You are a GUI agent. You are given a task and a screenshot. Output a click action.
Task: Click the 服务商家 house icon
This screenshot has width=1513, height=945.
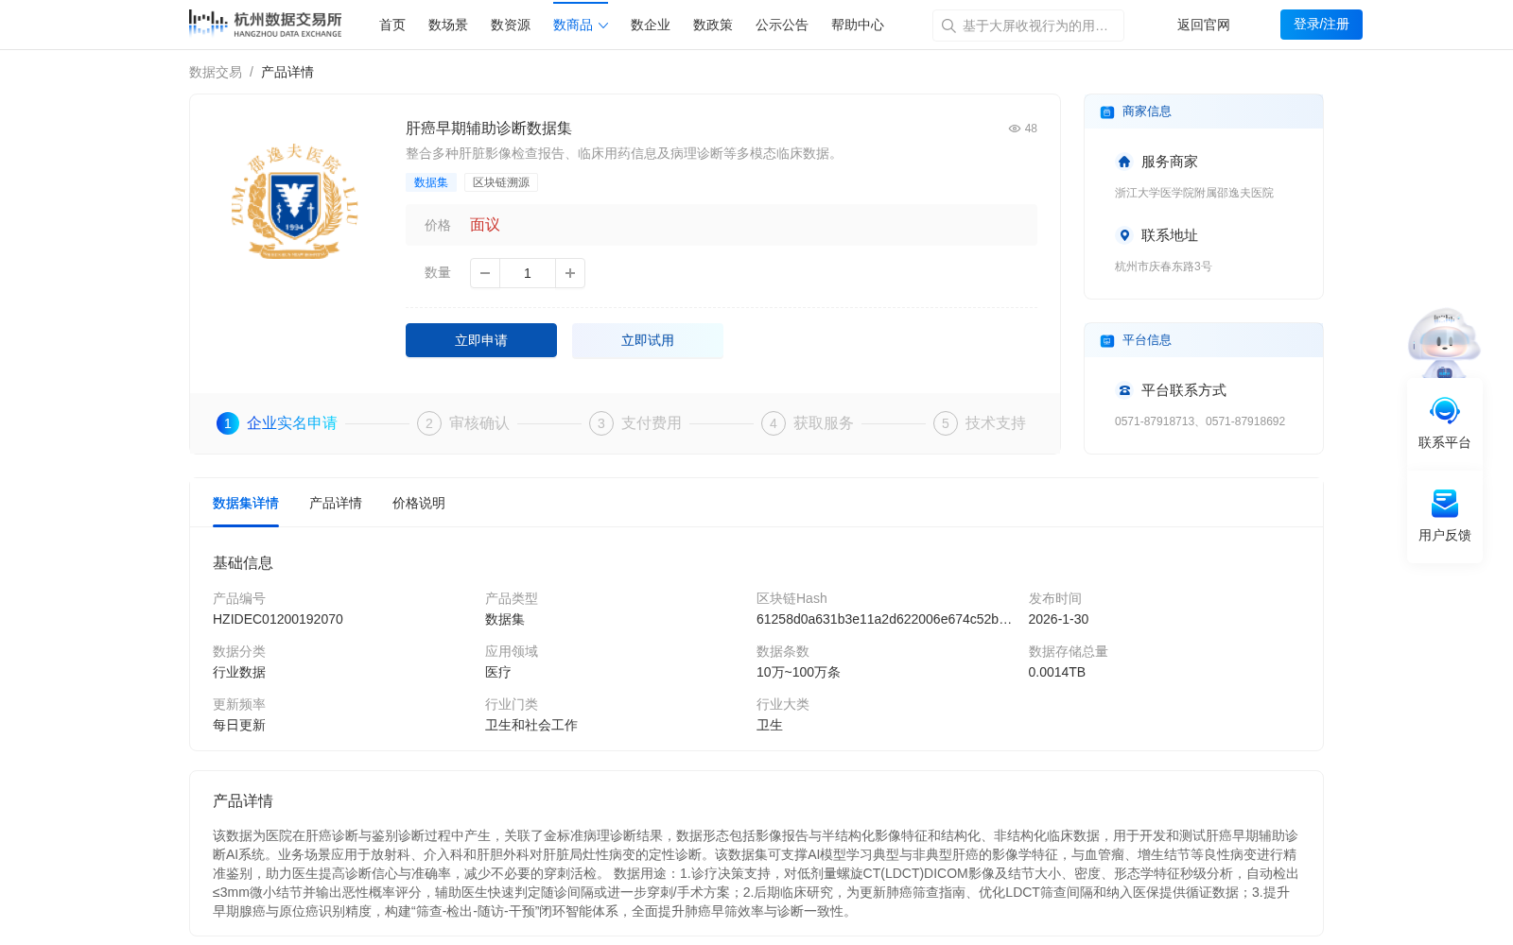click(x=1124, y=162)
